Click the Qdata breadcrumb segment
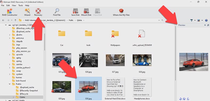This screenshot has width=210, height=101. [79, 20]
